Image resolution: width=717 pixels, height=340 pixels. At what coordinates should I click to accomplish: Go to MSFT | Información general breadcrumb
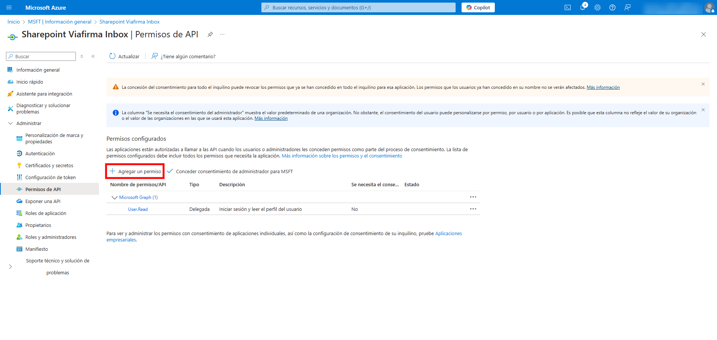click(60, 22)
